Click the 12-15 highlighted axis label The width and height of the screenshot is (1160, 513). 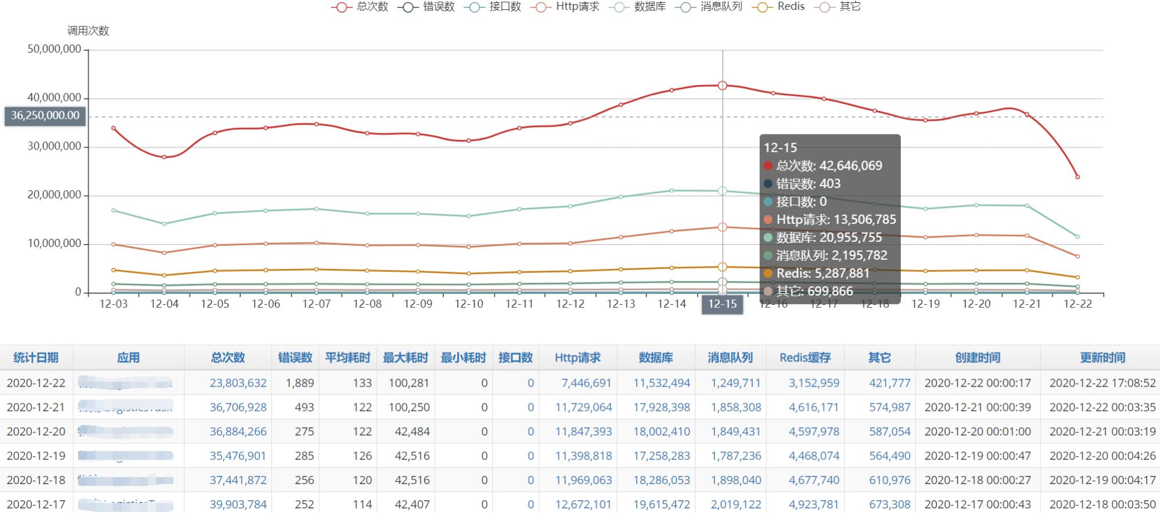coord(722,304)
